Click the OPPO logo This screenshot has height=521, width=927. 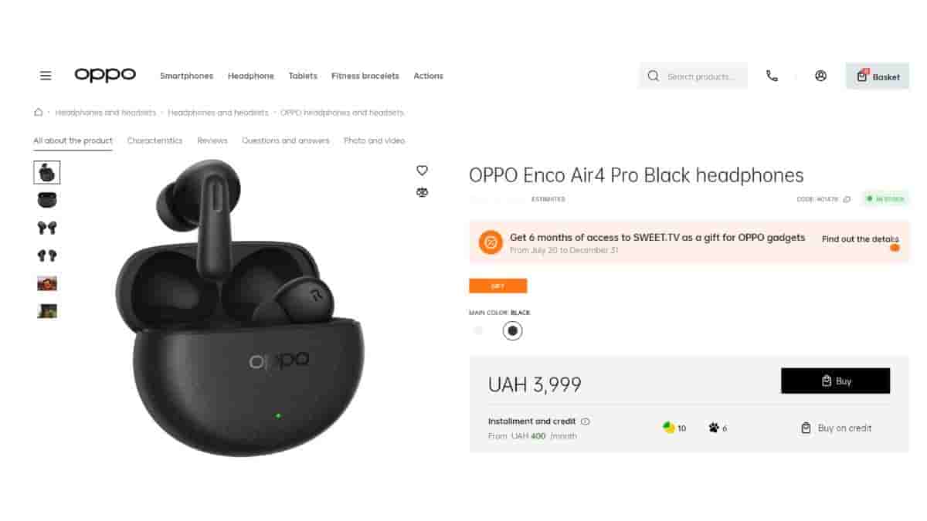click(105, 75)
